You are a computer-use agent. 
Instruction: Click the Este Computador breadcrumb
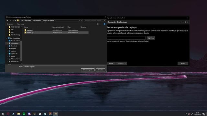tap(26, 21)
